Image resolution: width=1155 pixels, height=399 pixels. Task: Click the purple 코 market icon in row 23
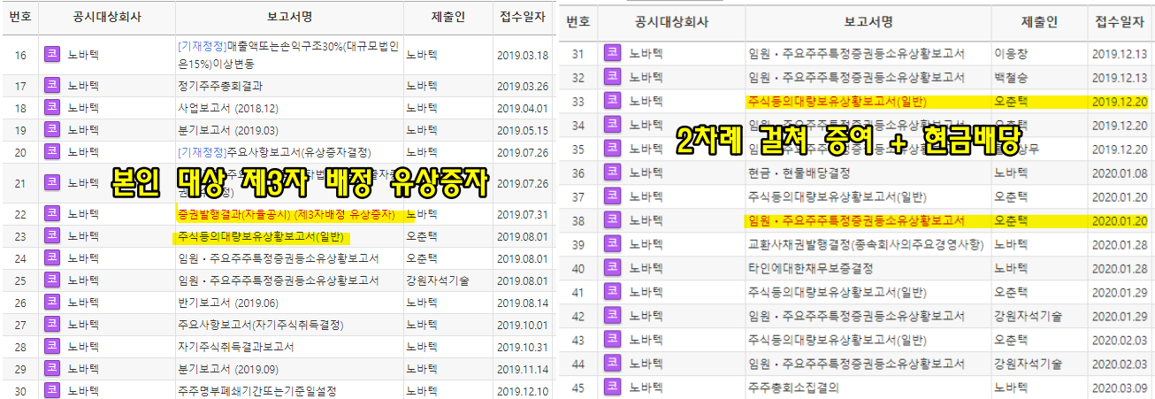(52, 236)
